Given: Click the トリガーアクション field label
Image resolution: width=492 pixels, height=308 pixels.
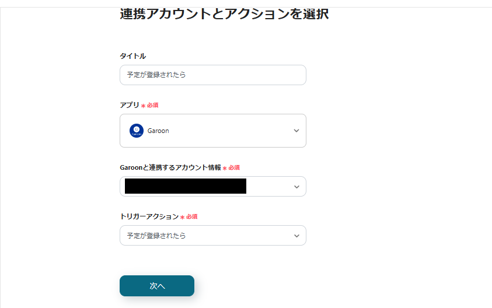Looking at the screenshot, I should 149,216.
